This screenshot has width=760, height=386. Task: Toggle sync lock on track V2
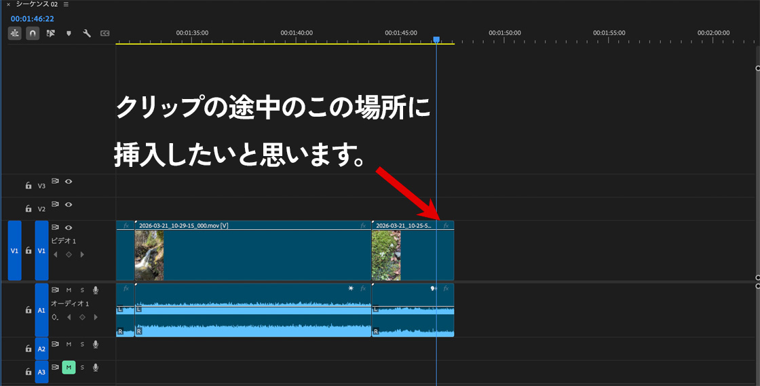point(56,204)
